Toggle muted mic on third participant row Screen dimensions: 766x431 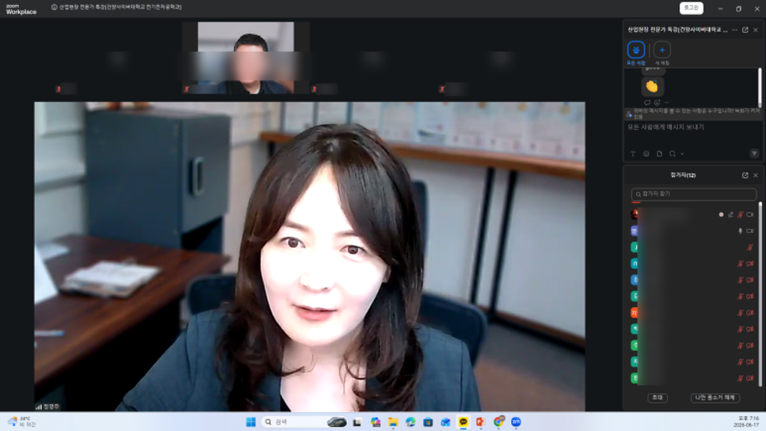click(x=750, y=247)
